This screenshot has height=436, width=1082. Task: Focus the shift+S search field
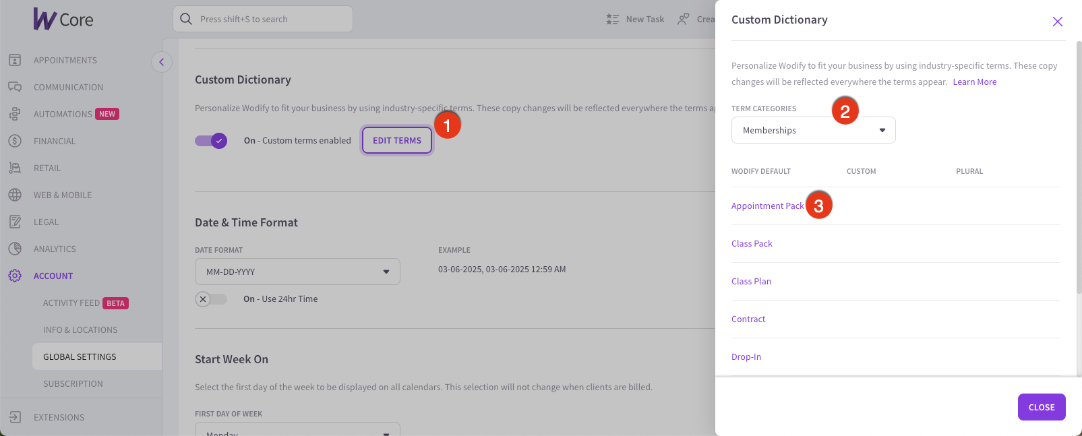click(263, 19)
